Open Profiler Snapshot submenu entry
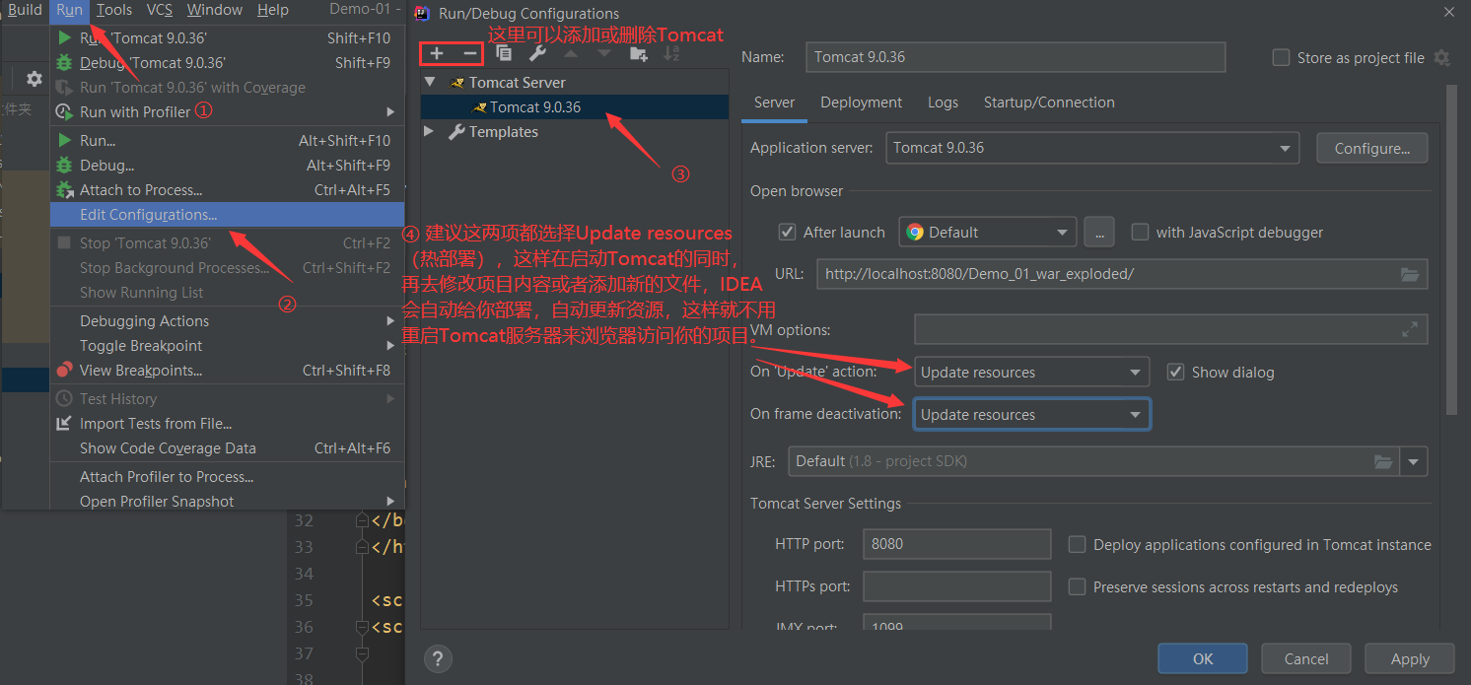Screen dimensions: 1471x685 (227, 501)
